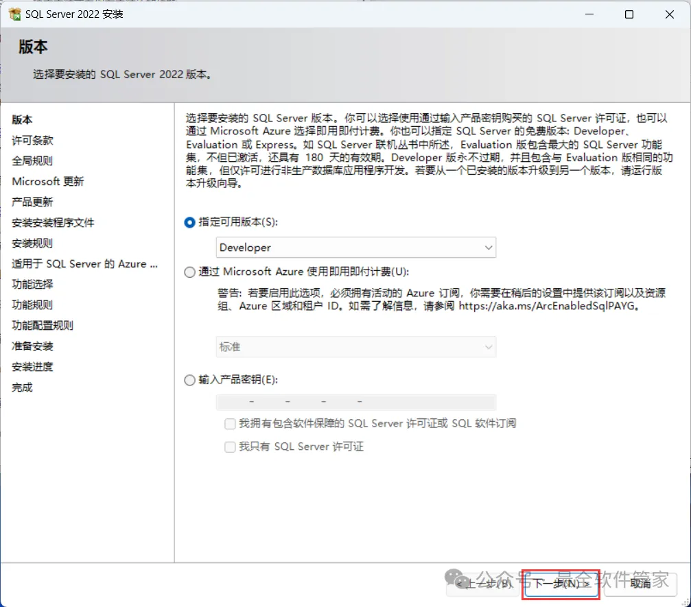Screen dimensions: 691x607
Task: Select 全局规则 step in the sidebar
Action: click(x=32, y=160)
